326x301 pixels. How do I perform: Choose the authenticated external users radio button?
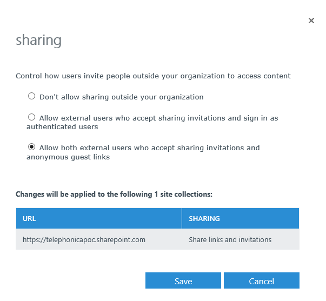click(31, 117)
